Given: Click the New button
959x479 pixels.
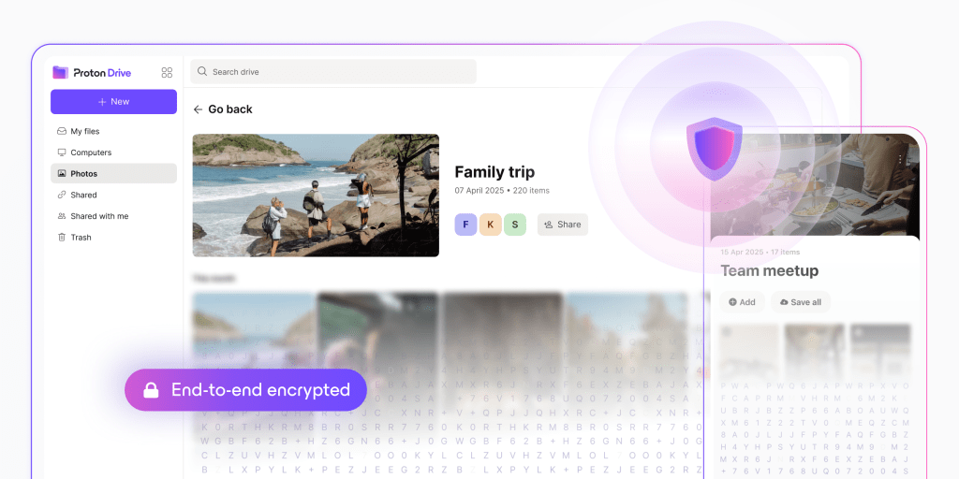Looking at the screenshot, I should 113,101.
